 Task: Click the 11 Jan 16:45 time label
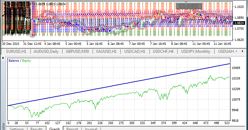click(x=223, y=44)
